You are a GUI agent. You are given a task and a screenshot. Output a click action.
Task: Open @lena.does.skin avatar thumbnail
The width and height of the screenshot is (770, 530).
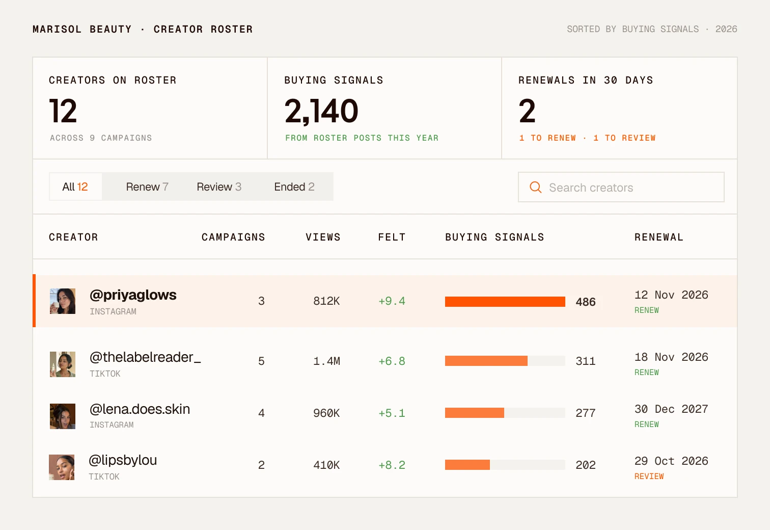[63, 416]
